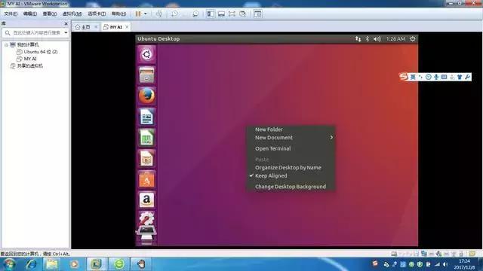Click the sound volume indicator
This screenshot has height=271, width=483.
pyautogui.click(x=377, y=38)
